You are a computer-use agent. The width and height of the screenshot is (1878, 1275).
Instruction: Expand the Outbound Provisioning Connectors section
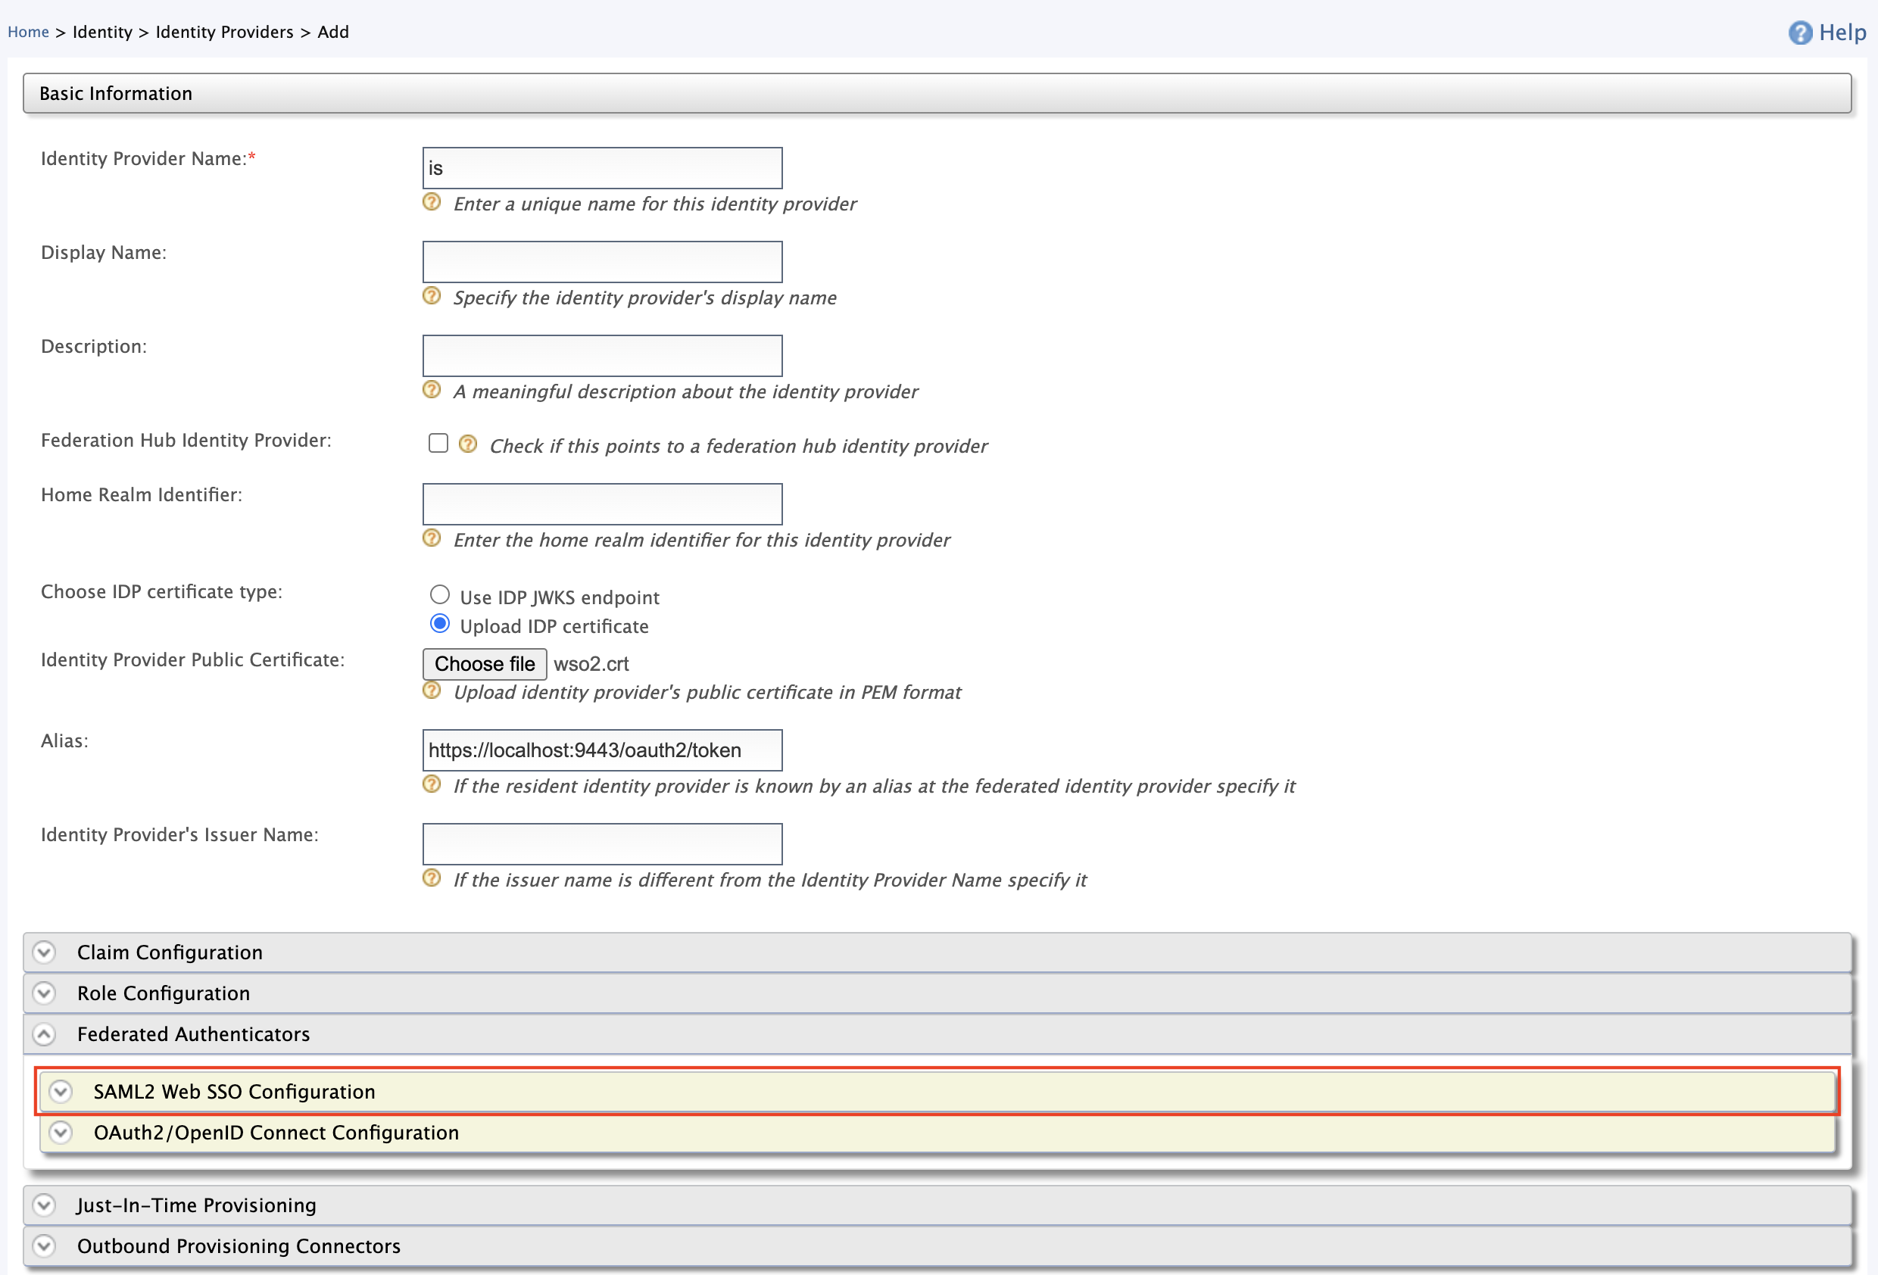pos(44,1245)
